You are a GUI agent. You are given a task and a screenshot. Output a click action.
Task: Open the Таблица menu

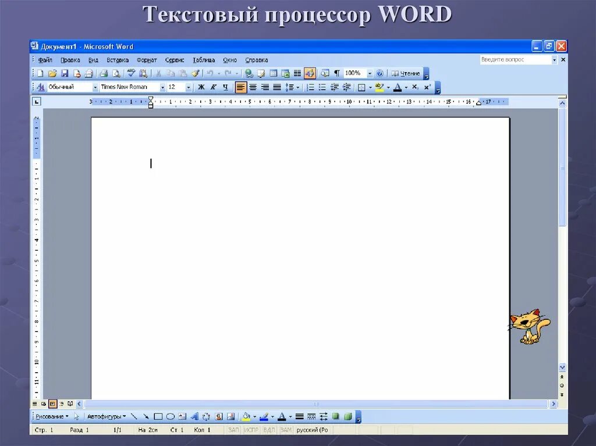[204, 60]
